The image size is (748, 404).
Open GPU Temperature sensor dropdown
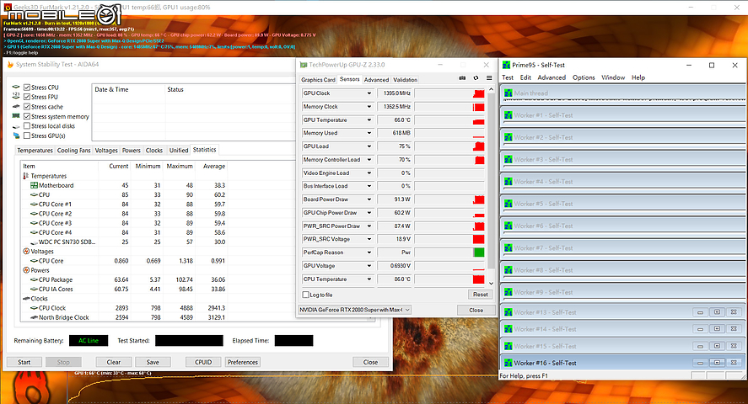369,120
